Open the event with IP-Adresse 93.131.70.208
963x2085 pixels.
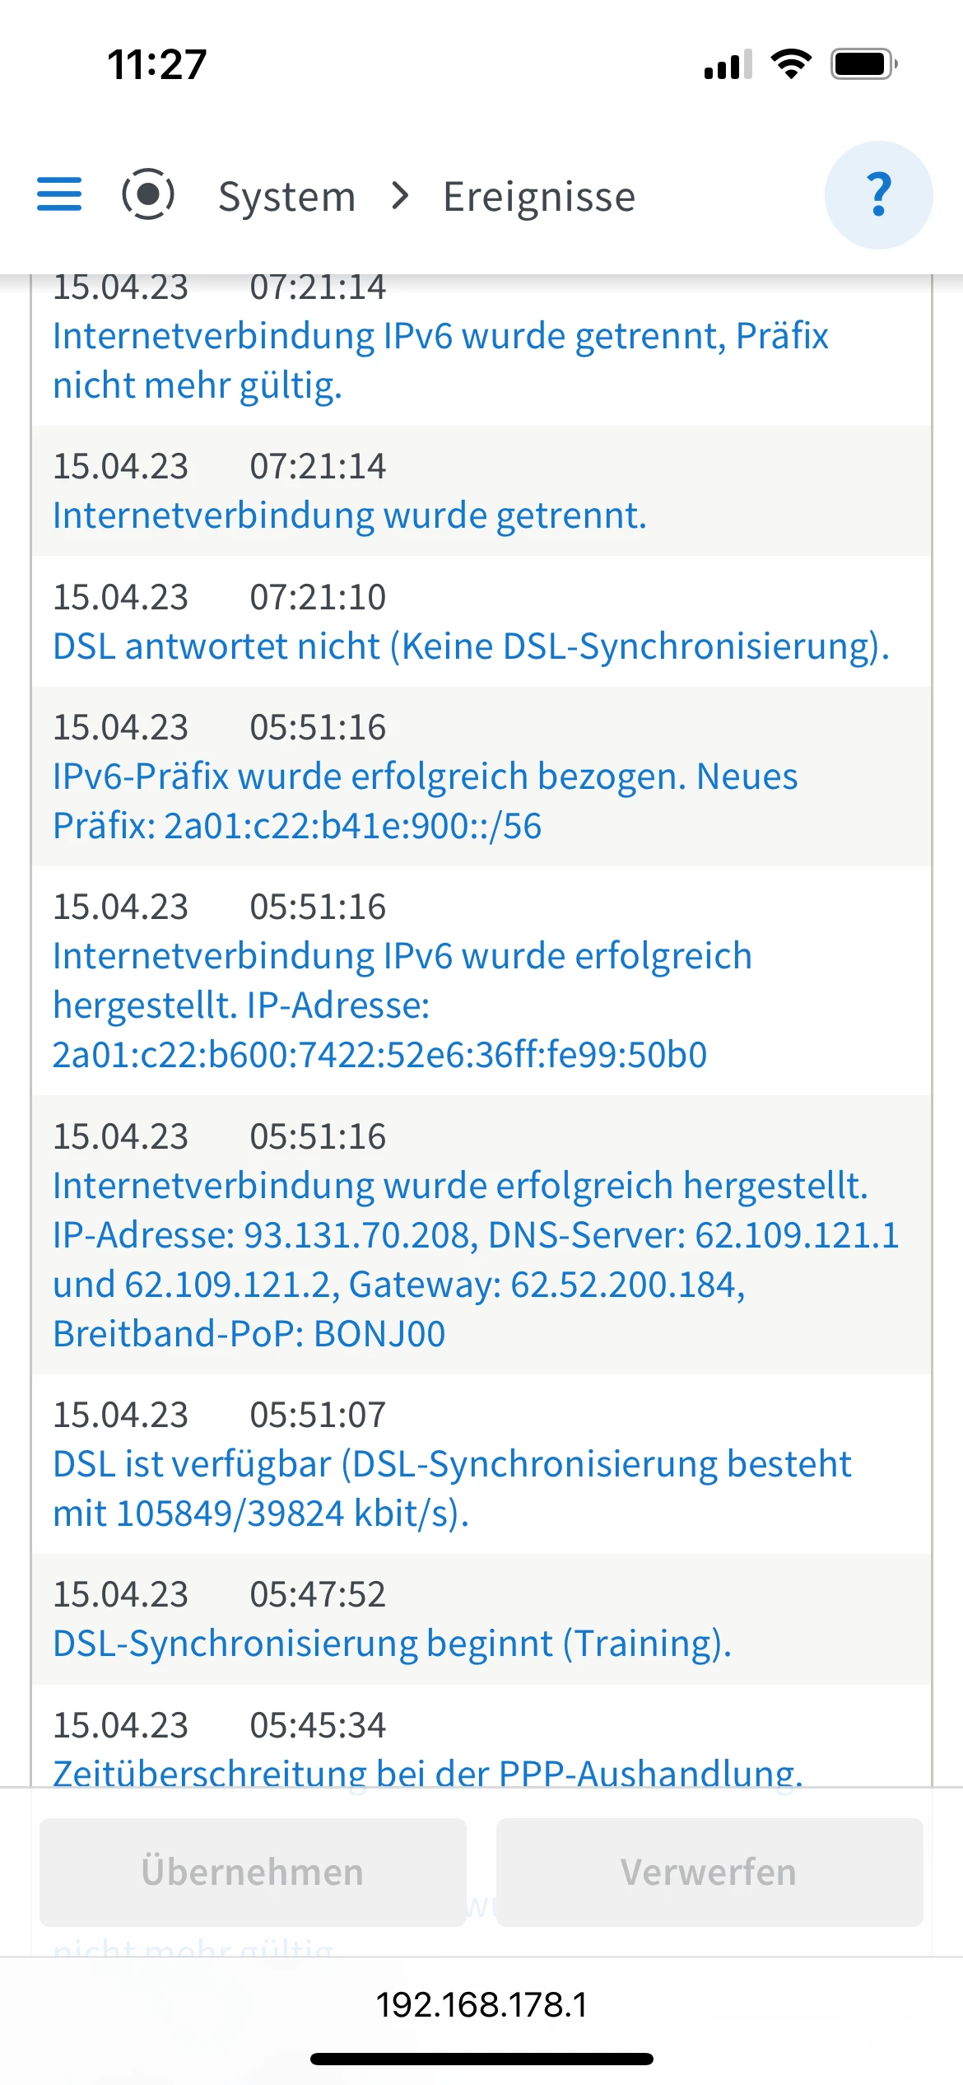coord(476,1259)
